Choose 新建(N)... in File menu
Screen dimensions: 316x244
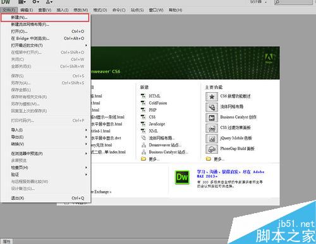click(45, 18)
